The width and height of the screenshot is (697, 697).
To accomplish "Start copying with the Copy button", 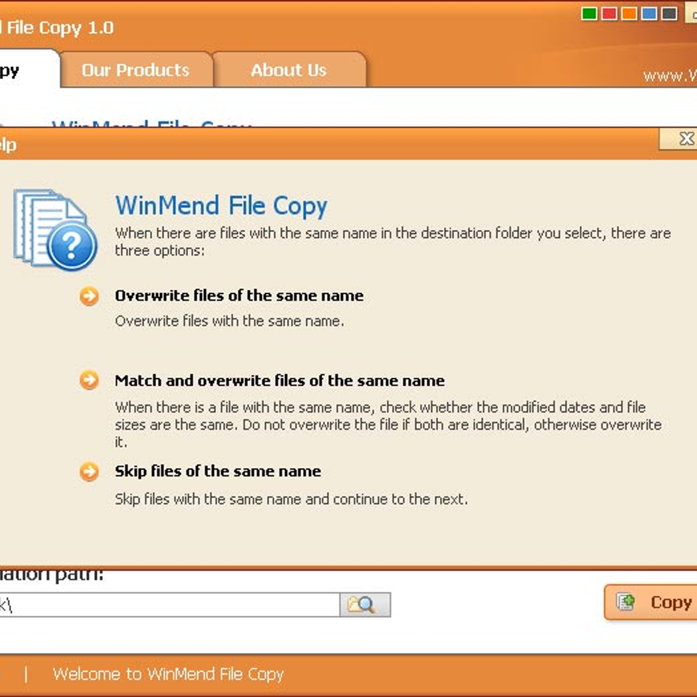I will (651, 602).
